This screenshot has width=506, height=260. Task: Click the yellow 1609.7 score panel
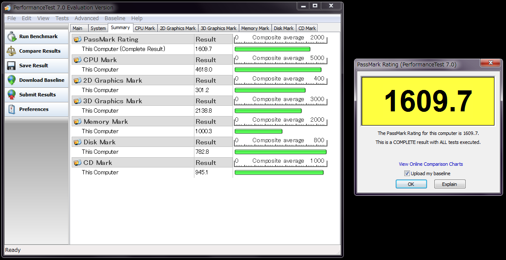[428, 101]
